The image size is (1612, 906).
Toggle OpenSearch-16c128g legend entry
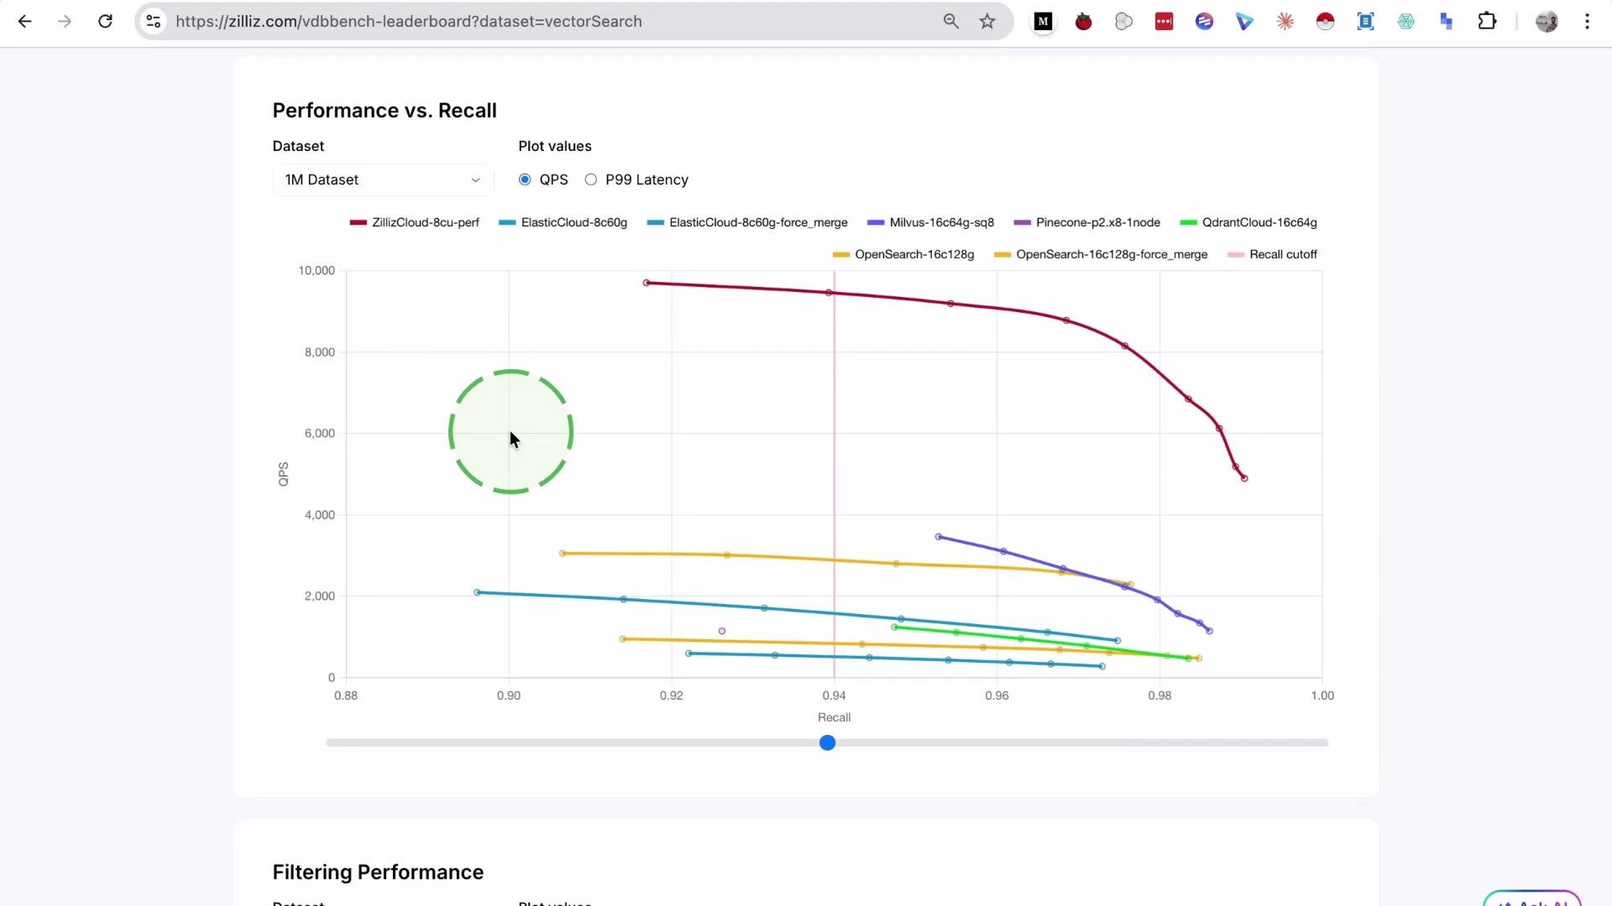[x=903, y=254]
